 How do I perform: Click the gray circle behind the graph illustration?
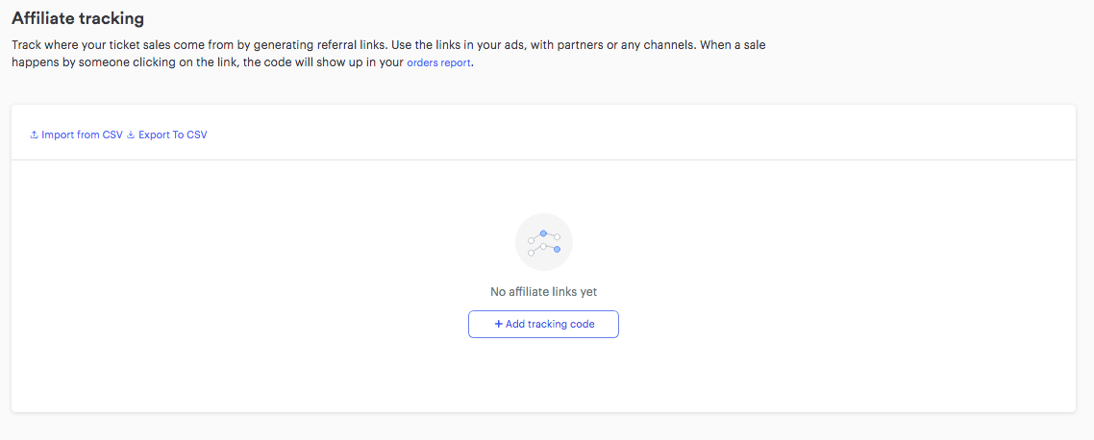point(543,242)
